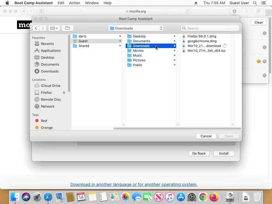The height and width of the screenshot is (204, 272).
Task: Select the Shared folder
Action: (97, 46)
